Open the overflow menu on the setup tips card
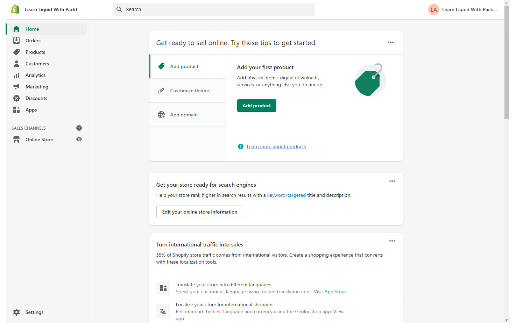Image resolution: width=516 pixels, height=323 pixels. coord(390,42)
